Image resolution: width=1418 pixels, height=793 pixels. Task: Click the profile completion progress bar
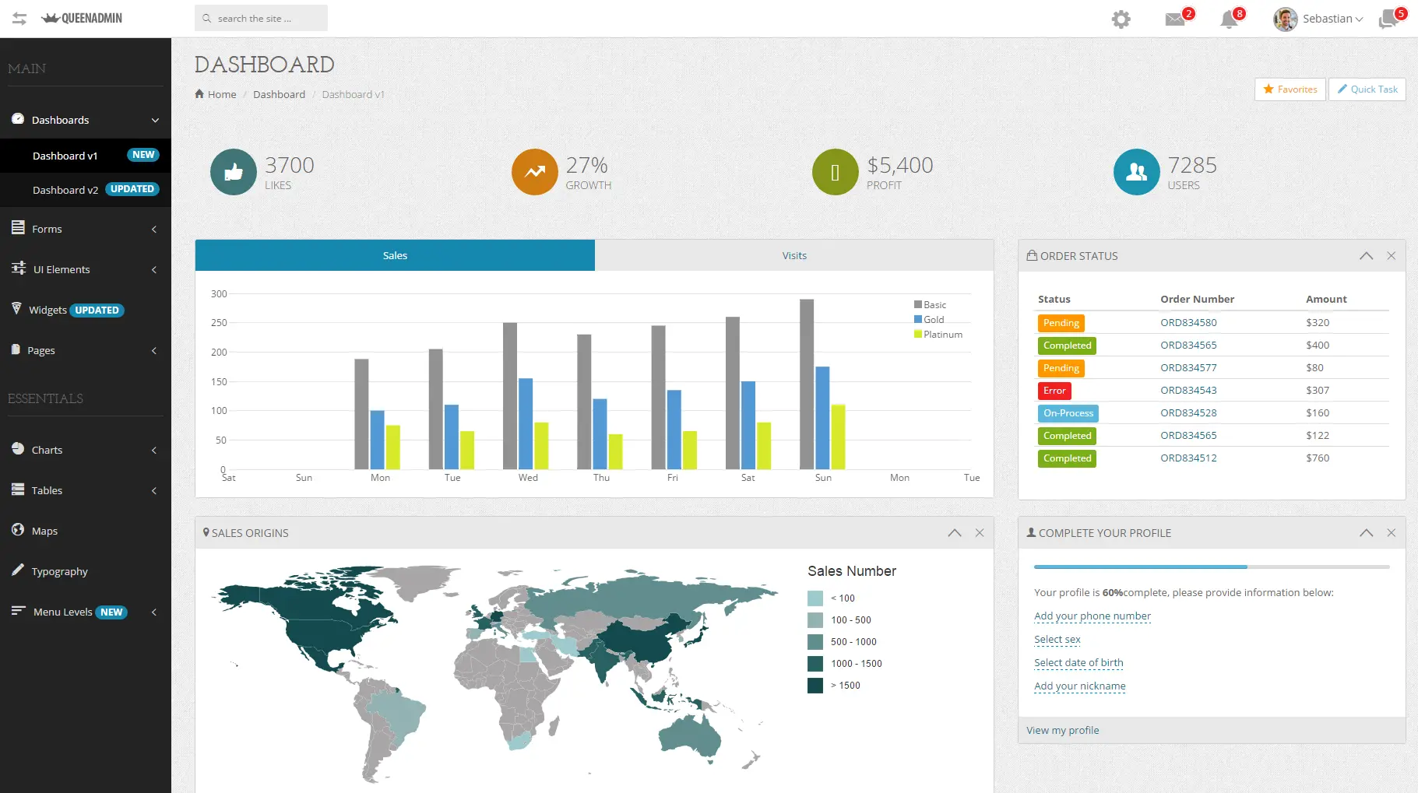point(1212,567)
